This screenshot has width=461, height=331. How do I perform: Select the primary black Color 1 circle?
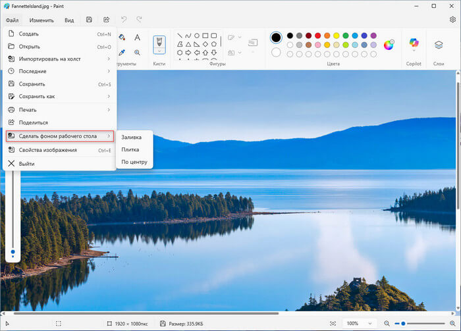pyautogui.click(x=276, y=37)
